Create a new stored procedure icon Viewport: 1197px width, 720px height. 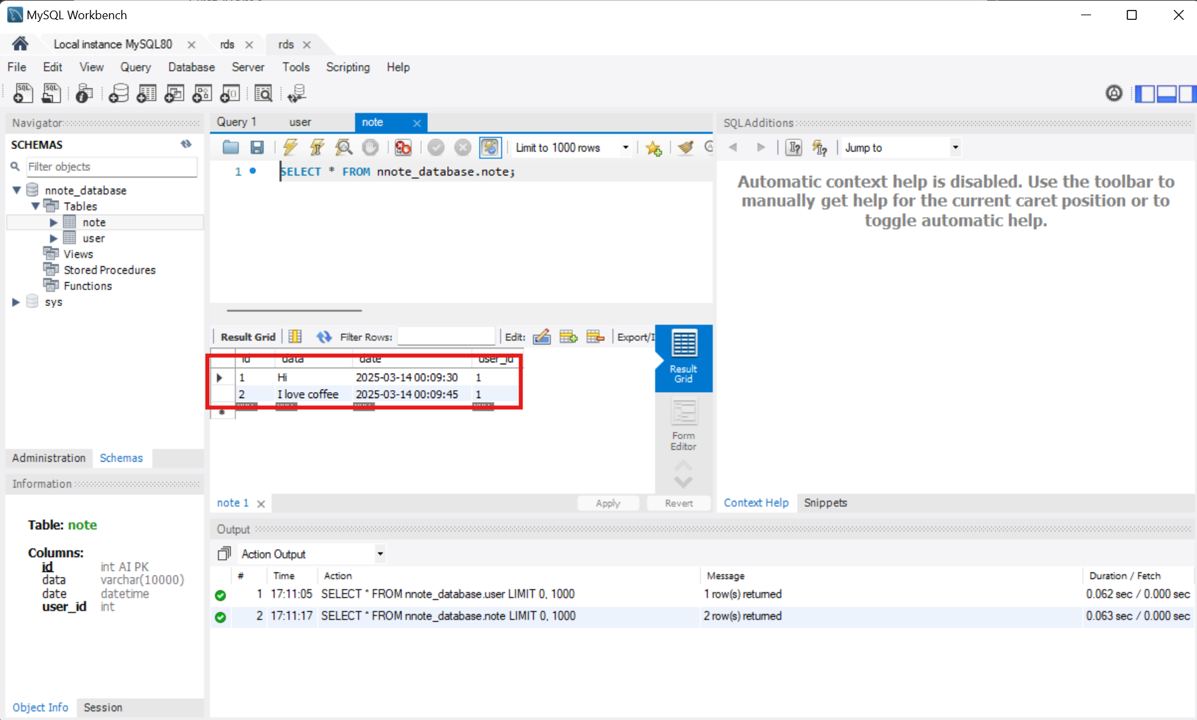click(x=202, y=93)
